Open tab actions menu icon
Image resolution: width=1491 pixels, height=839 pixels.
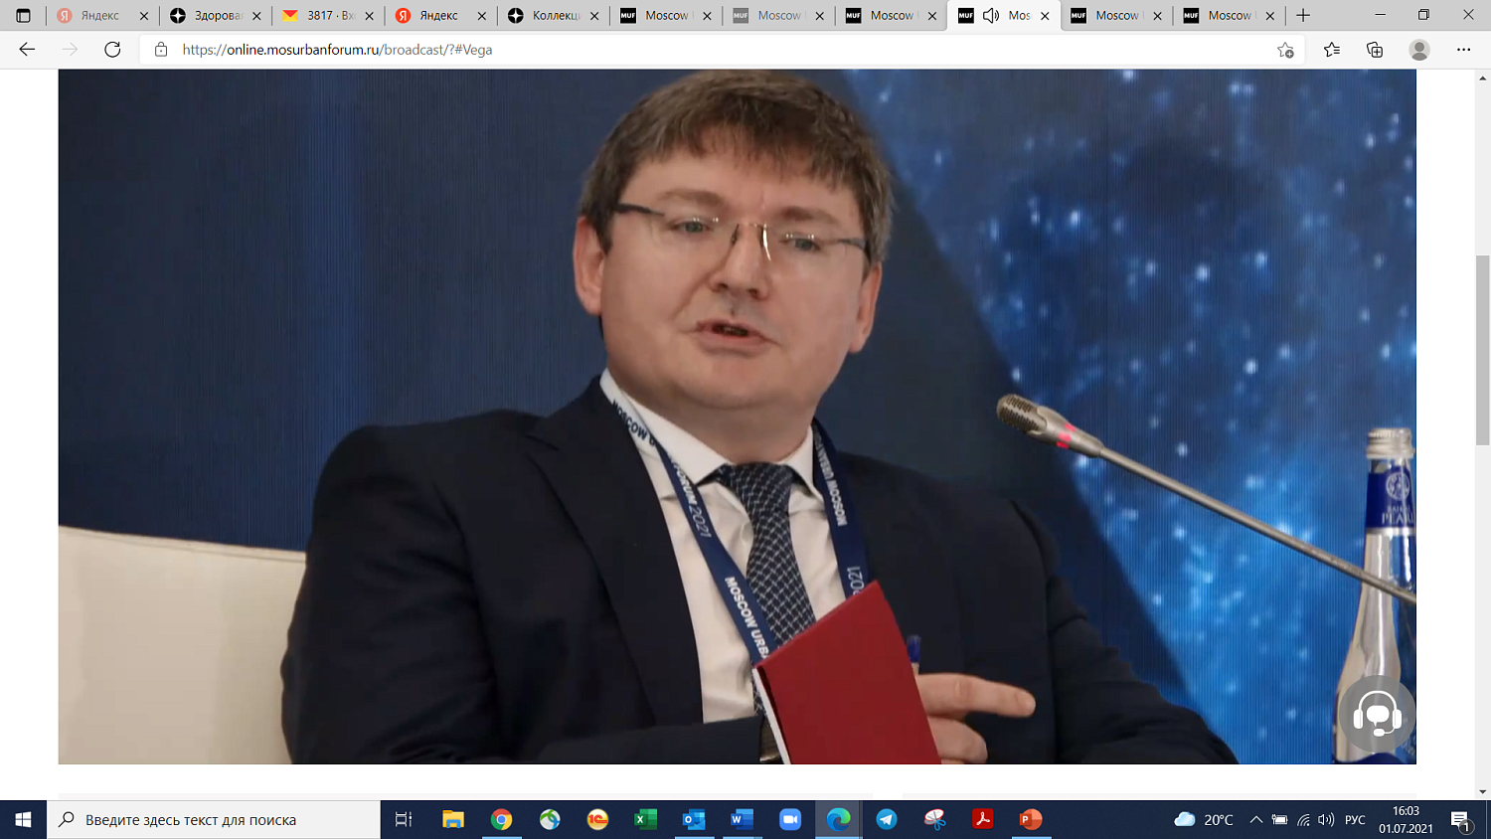[x=23, y=16]
